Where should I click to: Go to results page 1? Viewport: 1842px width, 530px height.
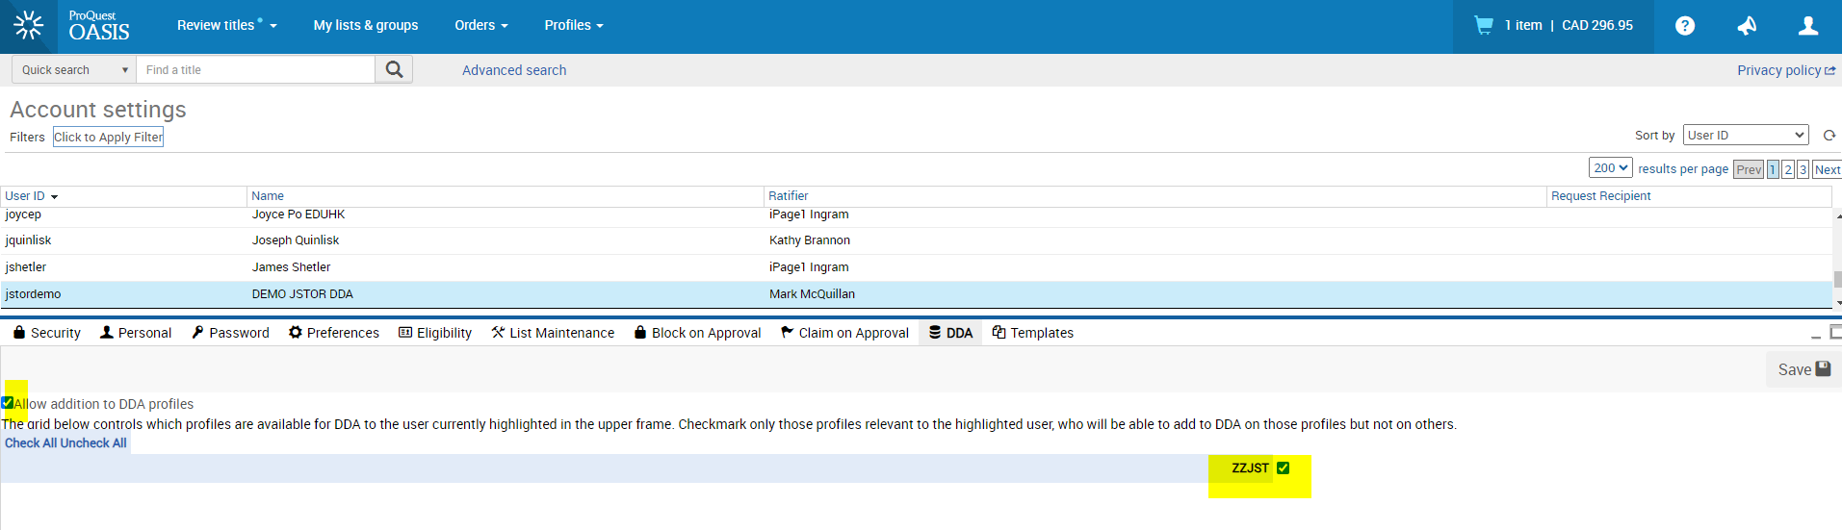click(1773, 169)
